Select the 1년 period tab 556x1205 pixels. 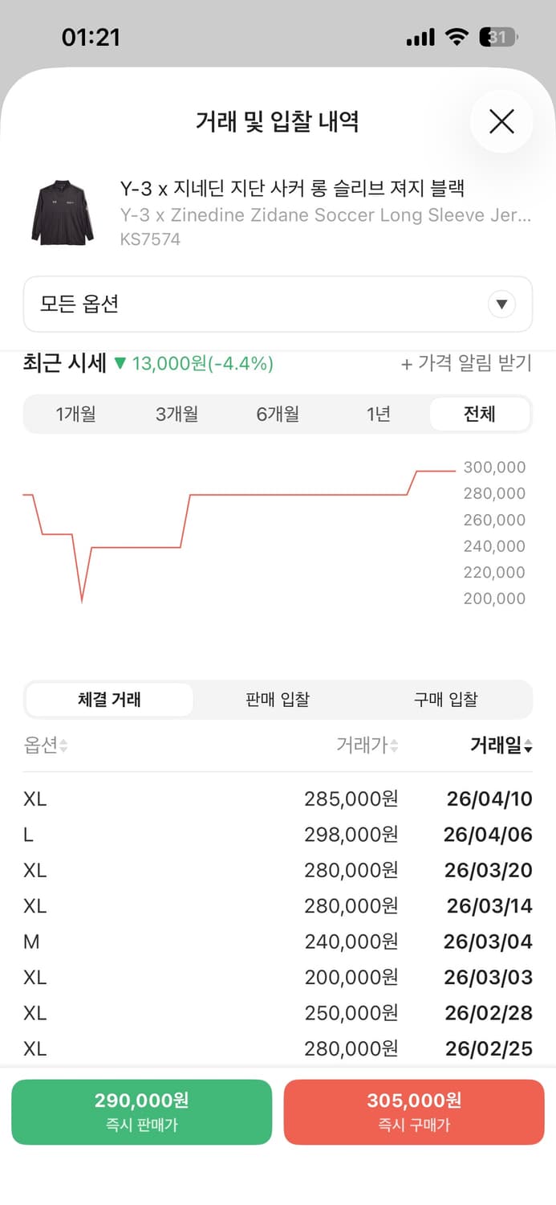pos(379,414)
